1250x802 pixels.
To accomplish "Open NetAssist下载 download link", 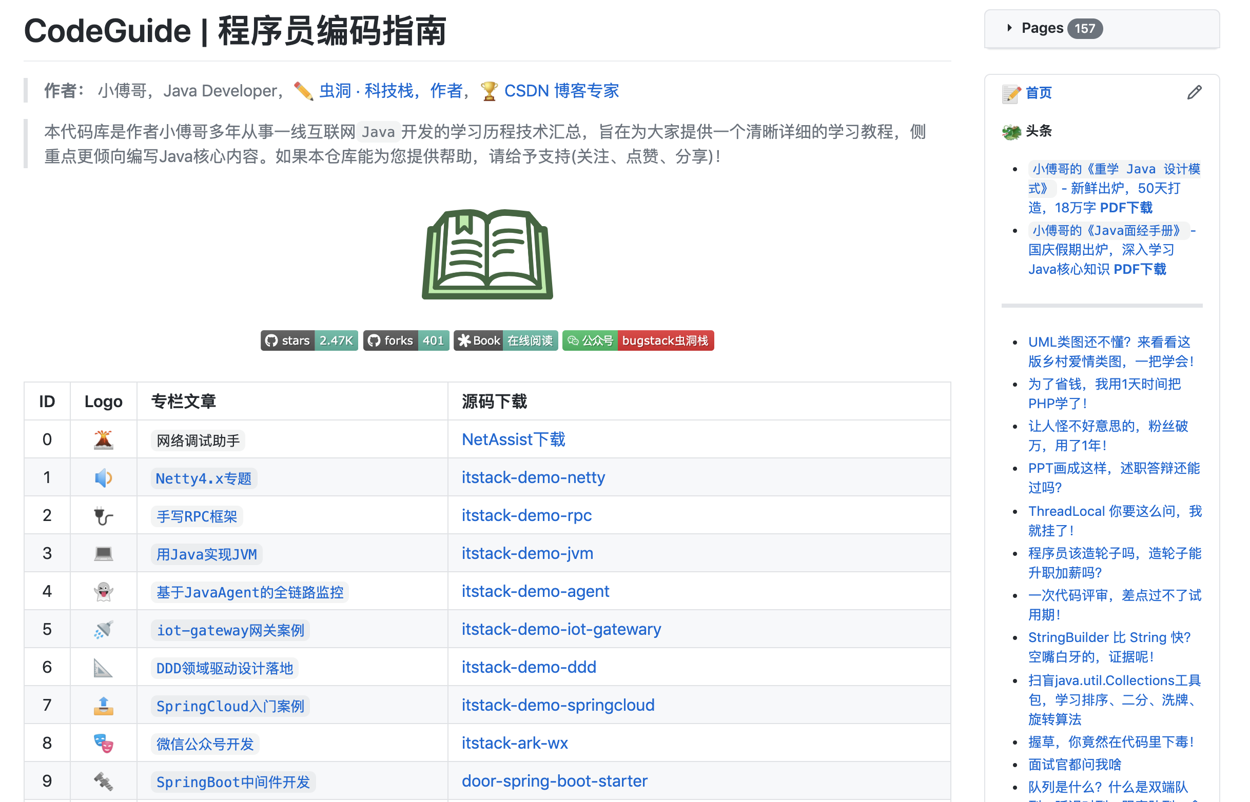I will coord(513,439).
